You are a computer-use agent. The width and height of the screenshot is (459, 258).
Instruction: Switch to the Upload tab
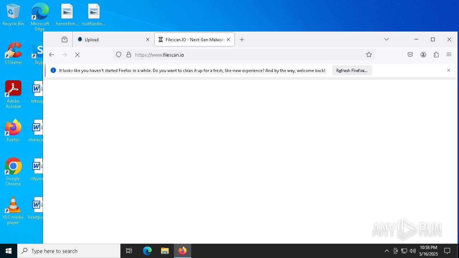pos(113,39)
